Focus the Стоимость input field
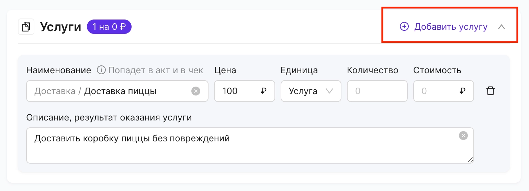The image size is (529, 191). point(443,91)
